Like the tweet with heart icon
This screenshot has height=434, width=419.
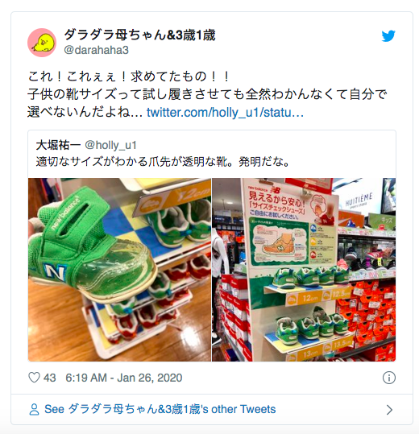pyautogui.click(x=34, y=378)
